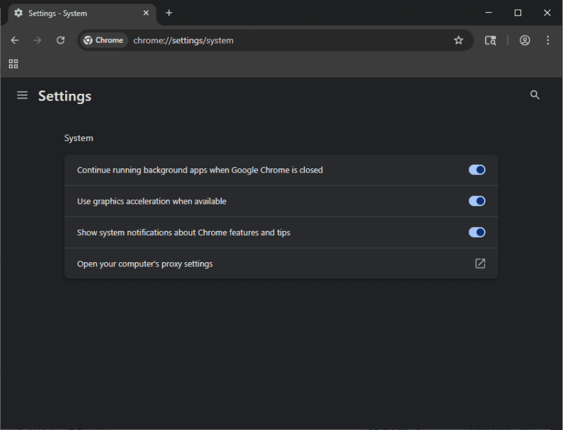Screen dimensions: 563x430
Task: Click "Continue running background apps" label text
Action: tap(200, 170)
